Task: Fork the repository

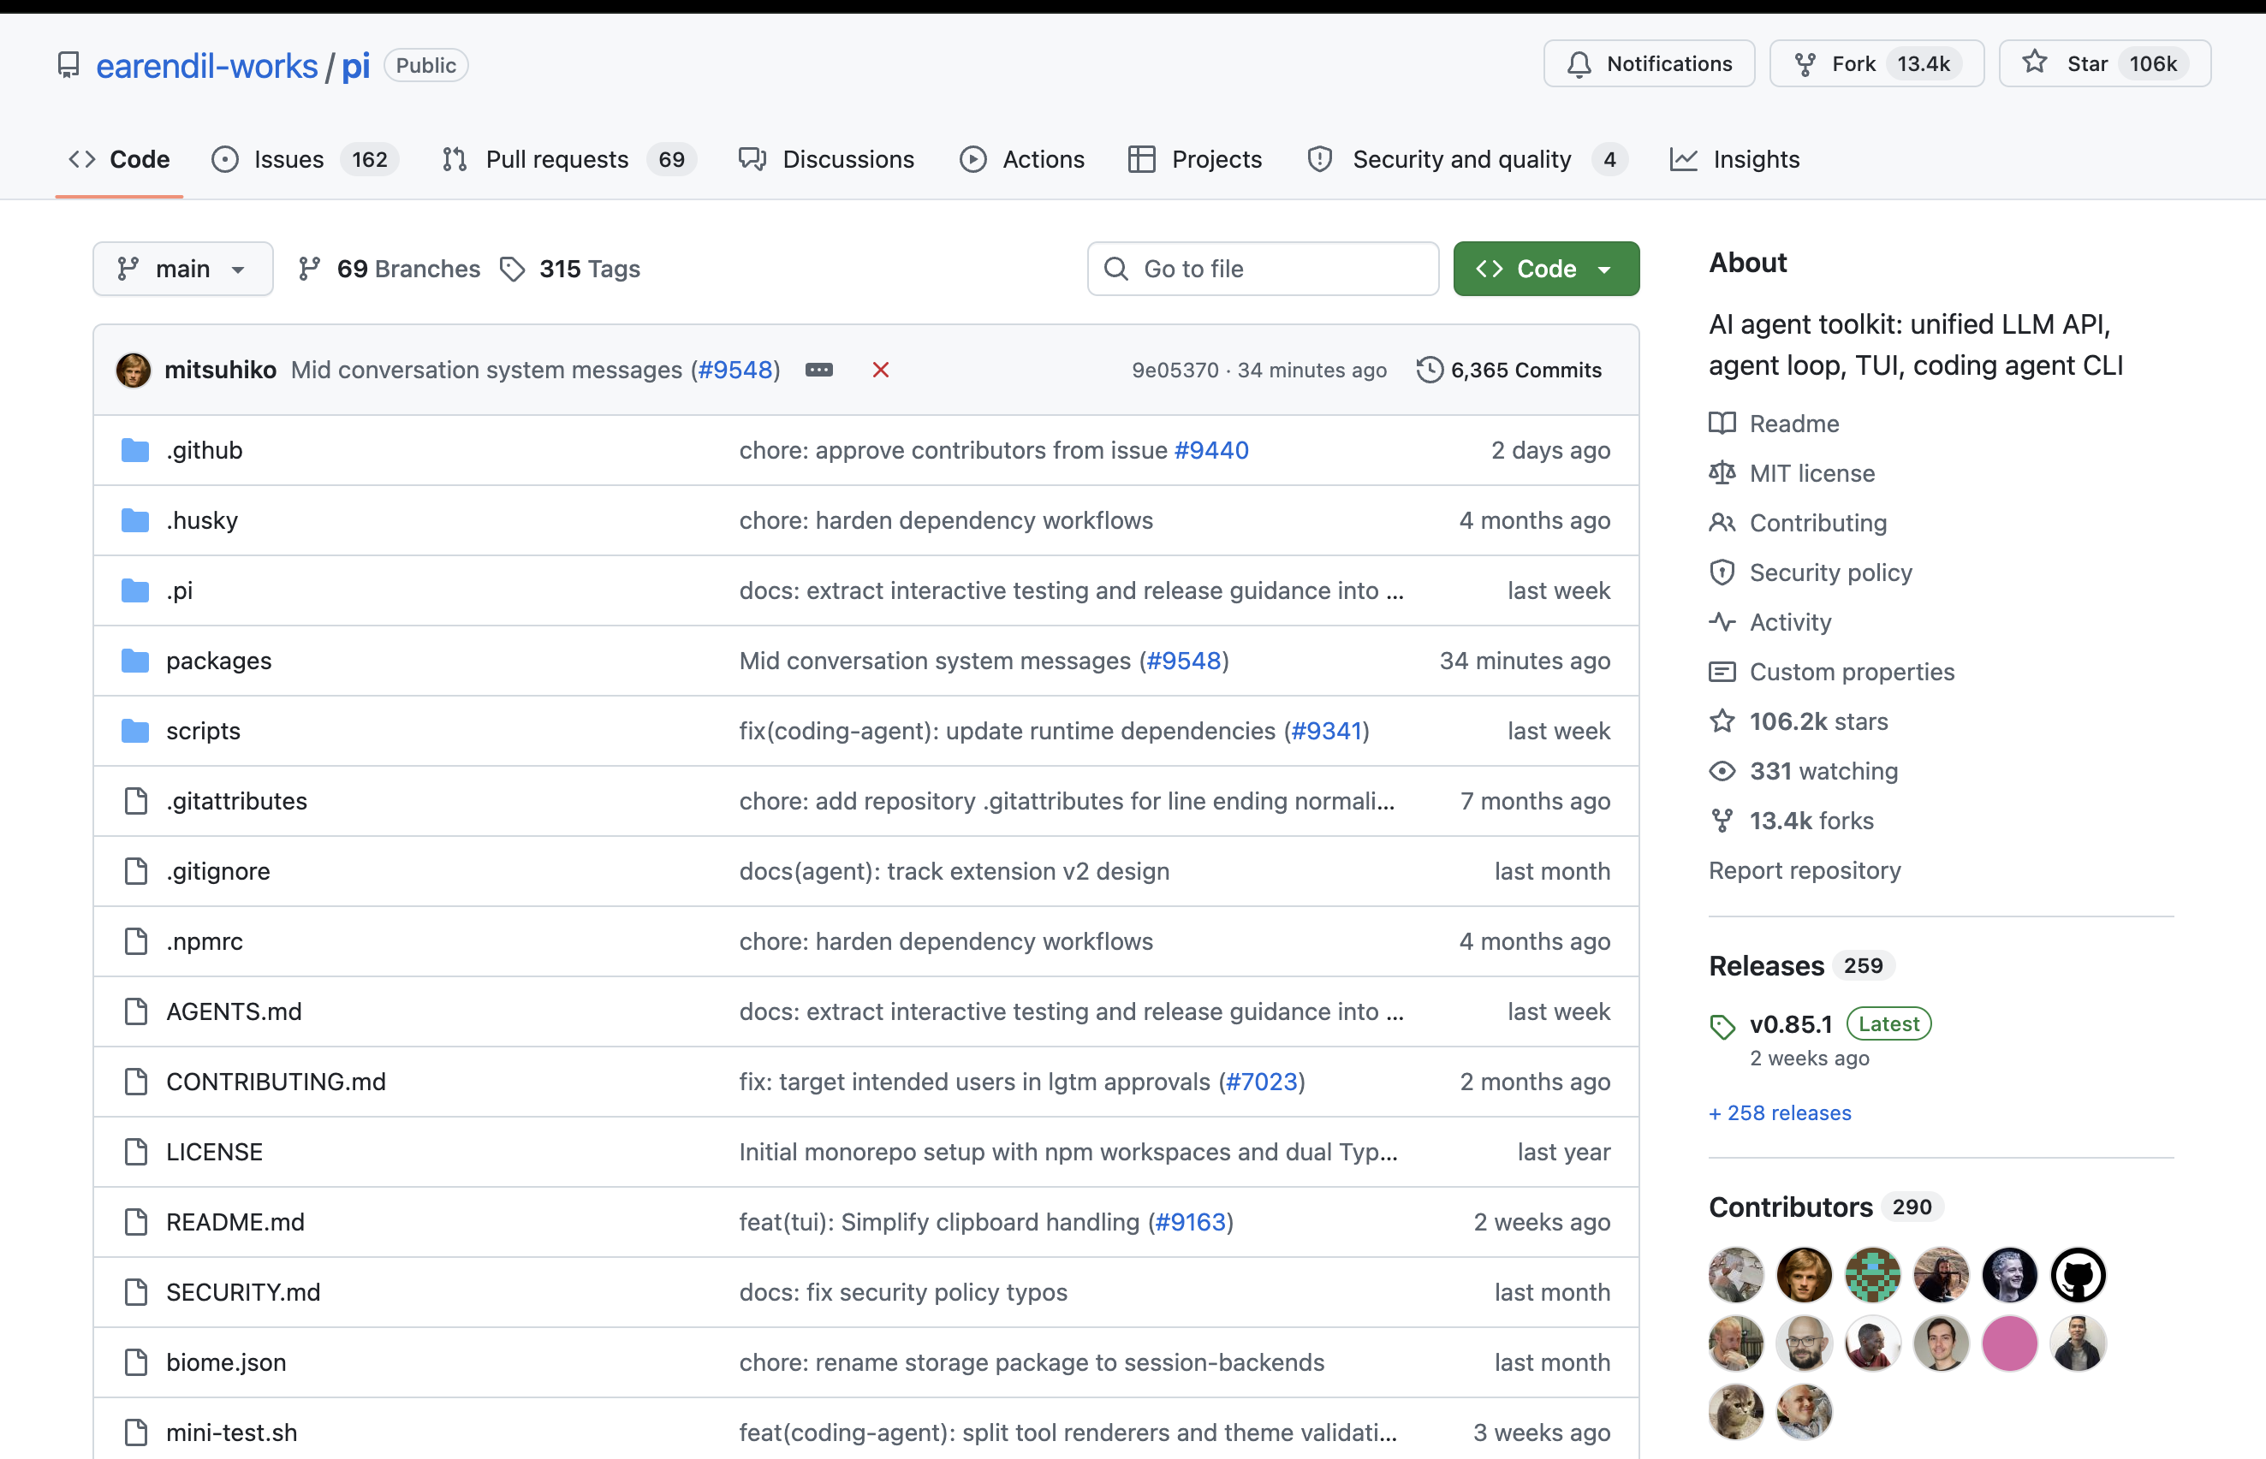Action: point(1876,63)
